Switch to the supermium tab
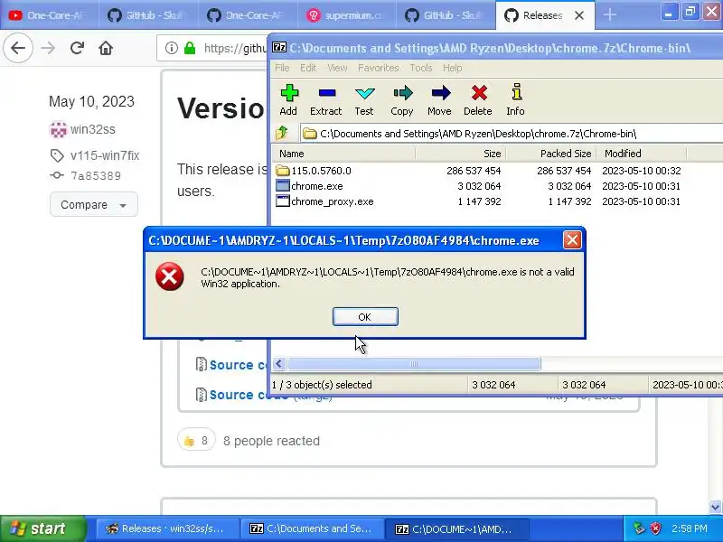This screenshot has width=723, height=542. (347, 15)
